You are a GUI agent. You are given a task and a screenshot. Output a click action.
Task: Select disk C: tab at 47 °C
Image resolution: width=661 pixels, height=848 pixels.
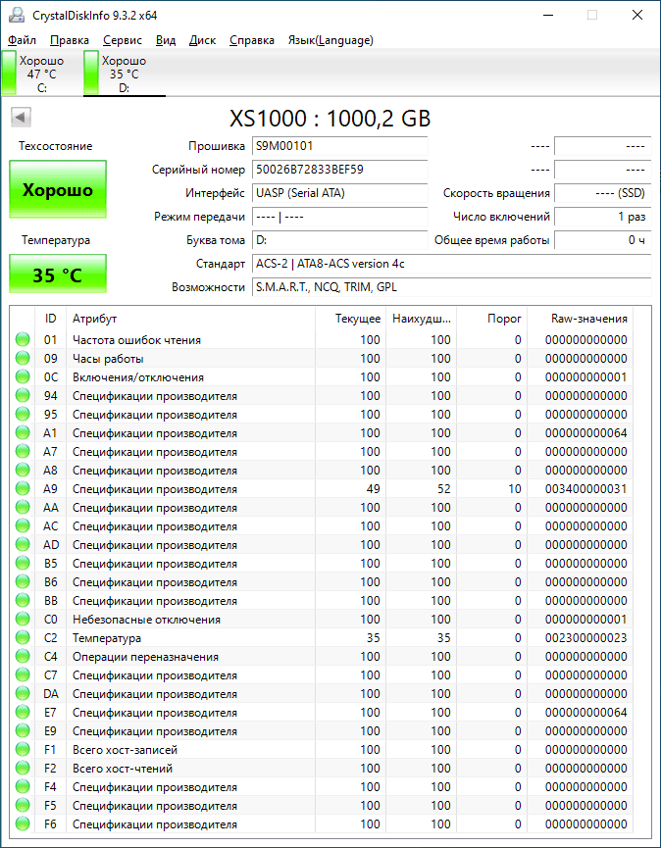point(41,73)
